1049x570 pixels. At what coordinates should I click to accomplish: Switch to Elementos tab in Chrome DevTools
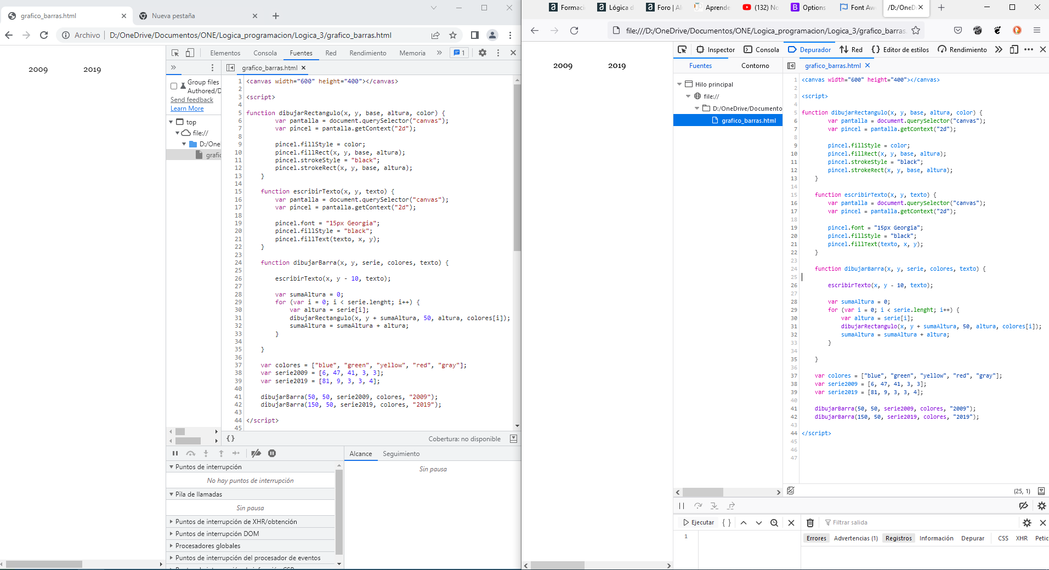coord(225,53)
